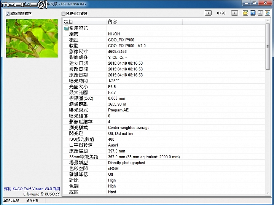This screenshot has height=205, width=274.
Task: Click the 8 / 70 photo counter
Action: (x=221, y=13)
